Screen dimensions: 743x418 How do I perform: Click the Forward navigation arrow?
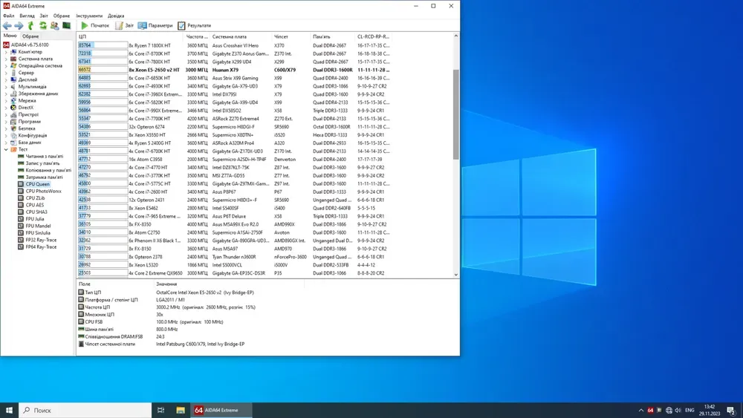point(19,25)
